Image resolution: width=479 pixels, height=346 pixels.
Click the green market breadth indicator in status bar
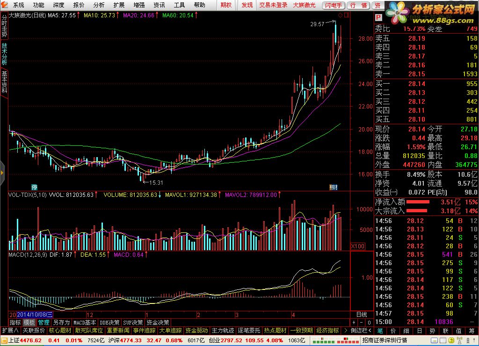(x=323, y=340)
